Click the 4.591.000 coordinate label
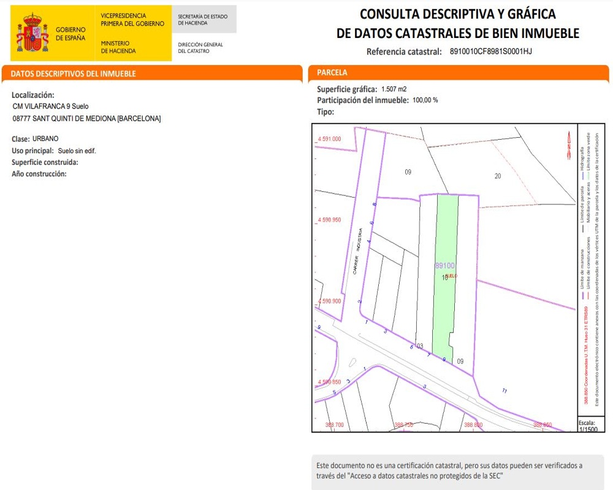This screenshot has width=613, height=490. pos(329,139)
